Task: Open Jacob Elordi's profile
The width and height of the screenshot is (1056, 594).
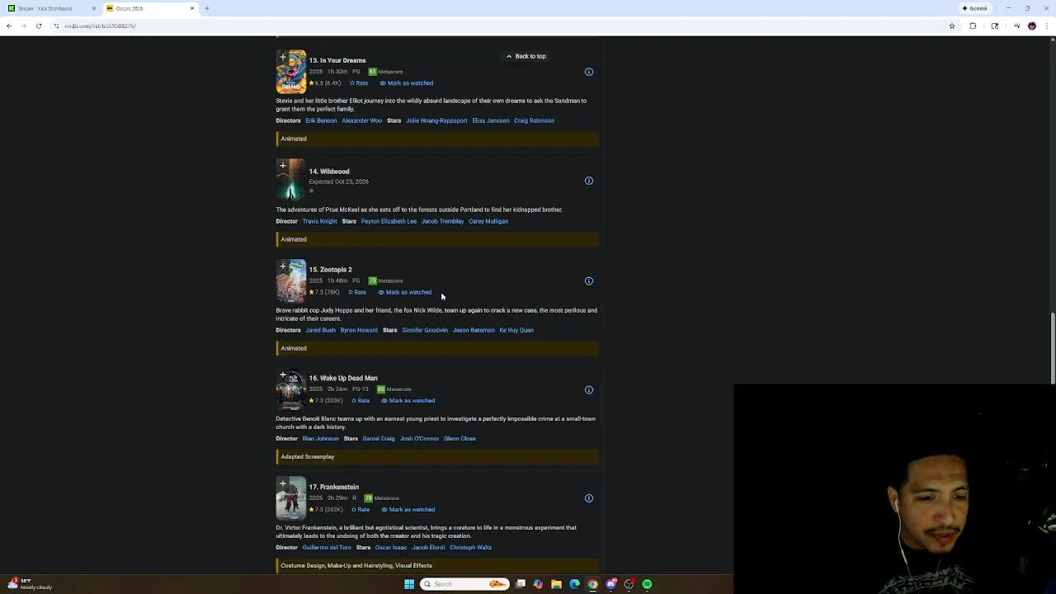Action: coord(428,548)
